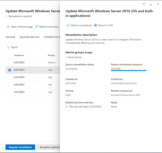Switch to the General tab
162x153 pixels.
[10, 37]
